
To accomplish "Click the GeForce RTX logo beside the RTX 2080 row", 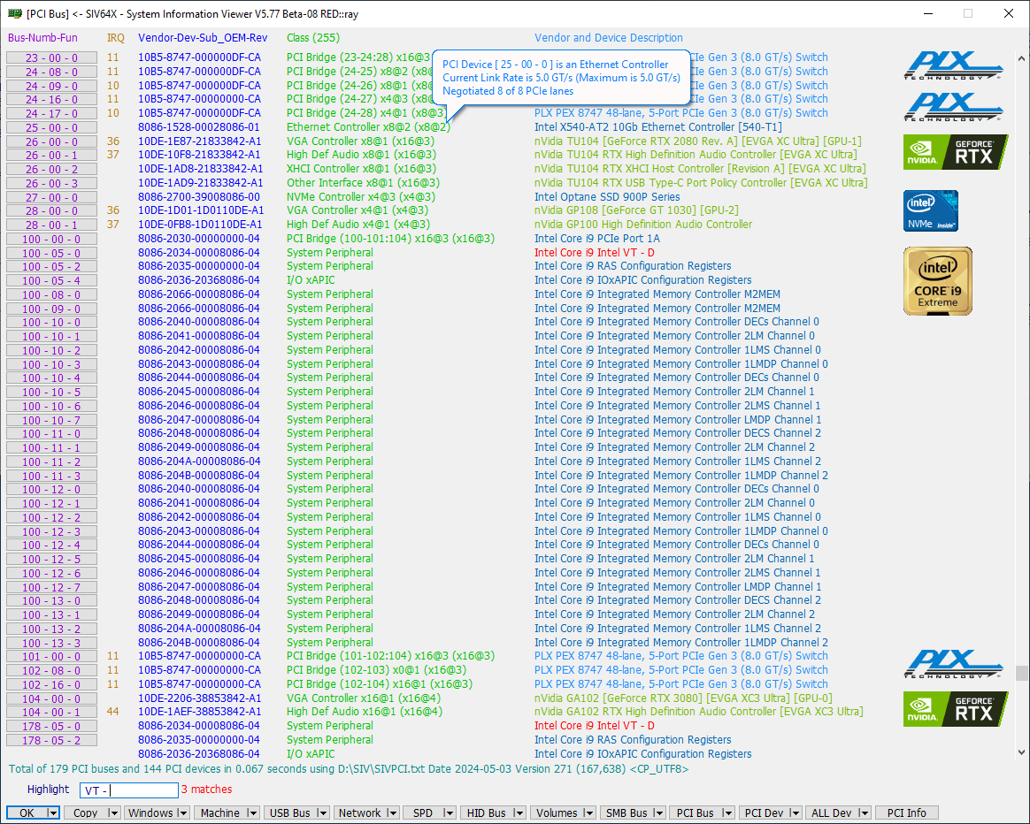I will coord(956,151).
